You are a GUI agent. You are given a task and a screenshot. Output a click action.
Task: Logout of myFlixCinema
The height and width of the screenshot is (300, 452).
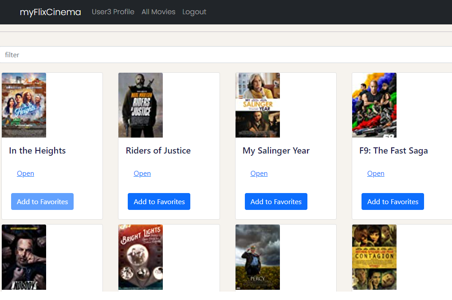(194, 12)
